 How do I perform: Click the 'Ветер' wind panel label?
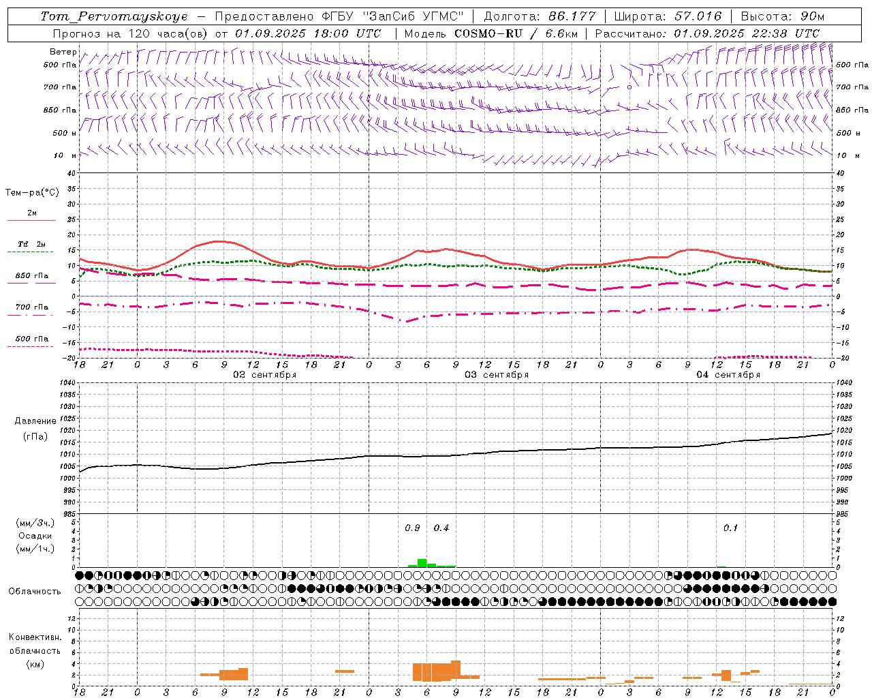[x=63, y=52]
